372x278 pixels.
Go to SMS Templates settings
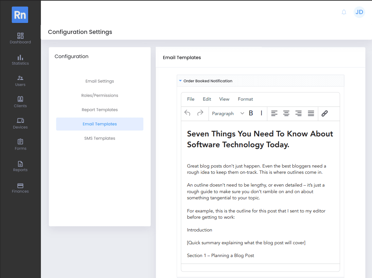coord(100,138)
